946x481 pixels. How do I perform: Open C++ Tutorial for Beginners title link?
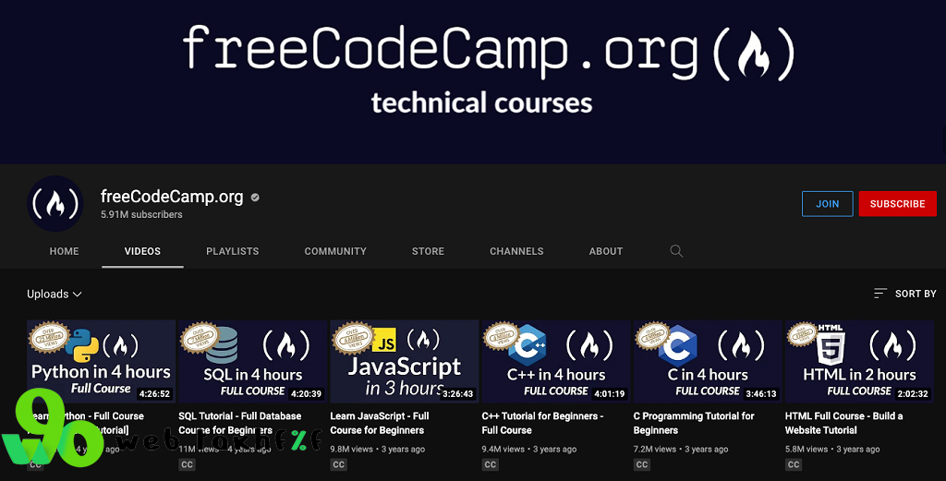[x=542, y=423]
